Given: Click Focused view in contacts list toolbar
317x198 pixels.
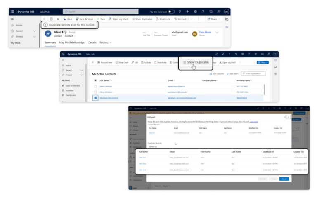Looking at the screenshot, I should [105, 62].
